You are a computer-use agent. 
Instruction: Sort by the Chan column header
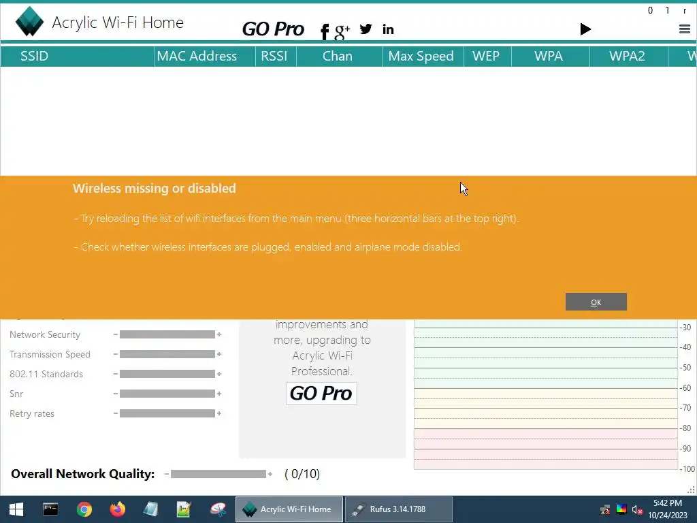click(x=339, y=56)
